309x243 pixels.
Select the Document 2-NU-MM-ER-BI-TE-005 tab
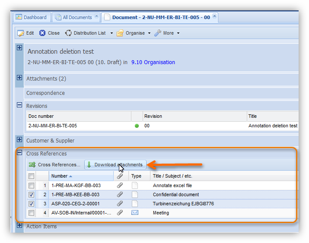point(159,17)
